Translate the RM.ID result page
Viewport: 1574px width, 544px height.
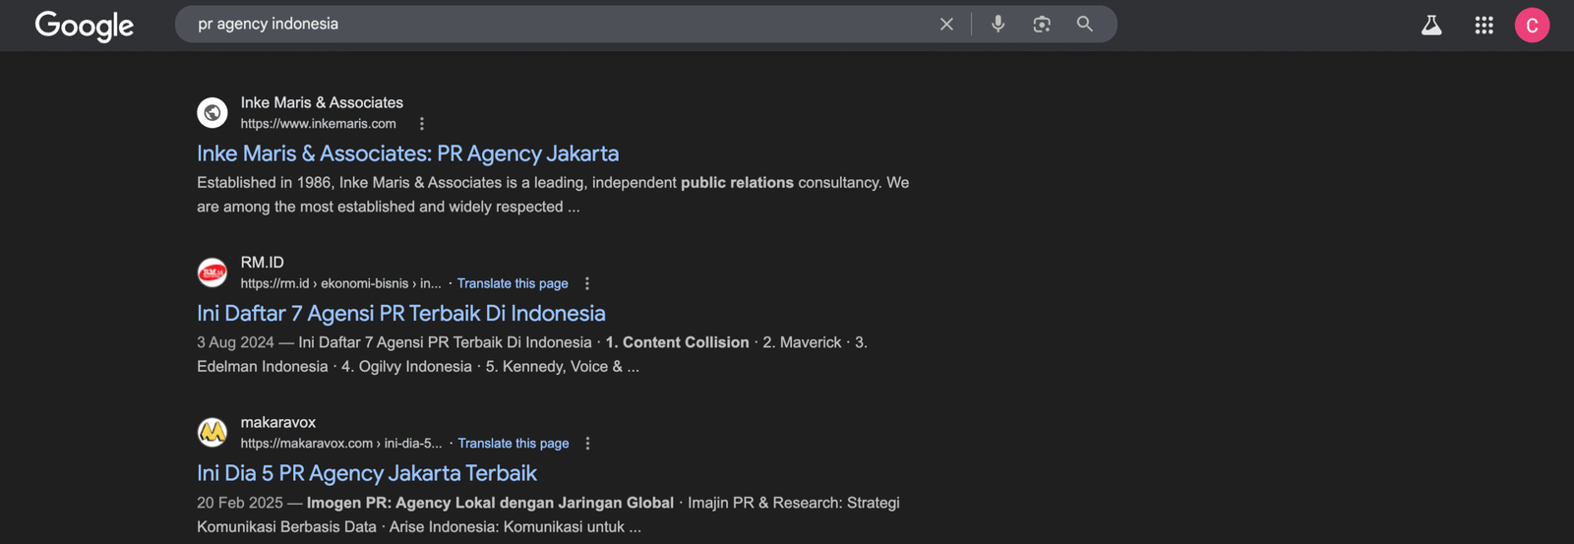(x=513, y=283)
